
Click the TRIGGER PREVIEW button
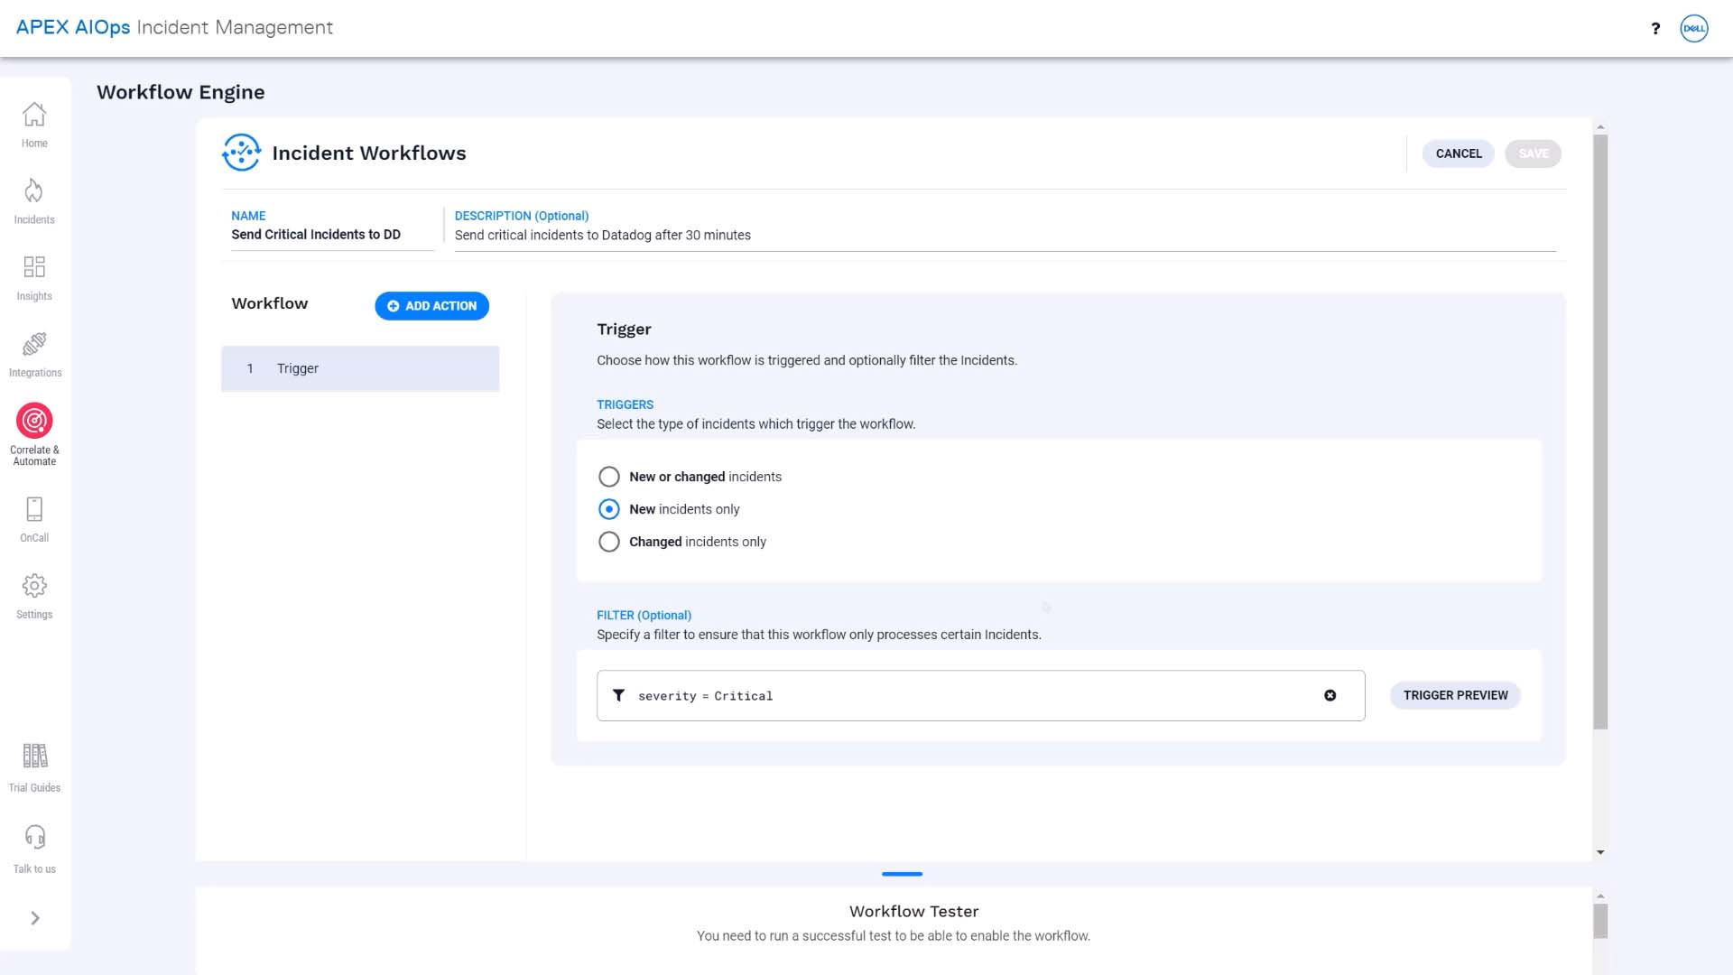tap(1455, 695)
